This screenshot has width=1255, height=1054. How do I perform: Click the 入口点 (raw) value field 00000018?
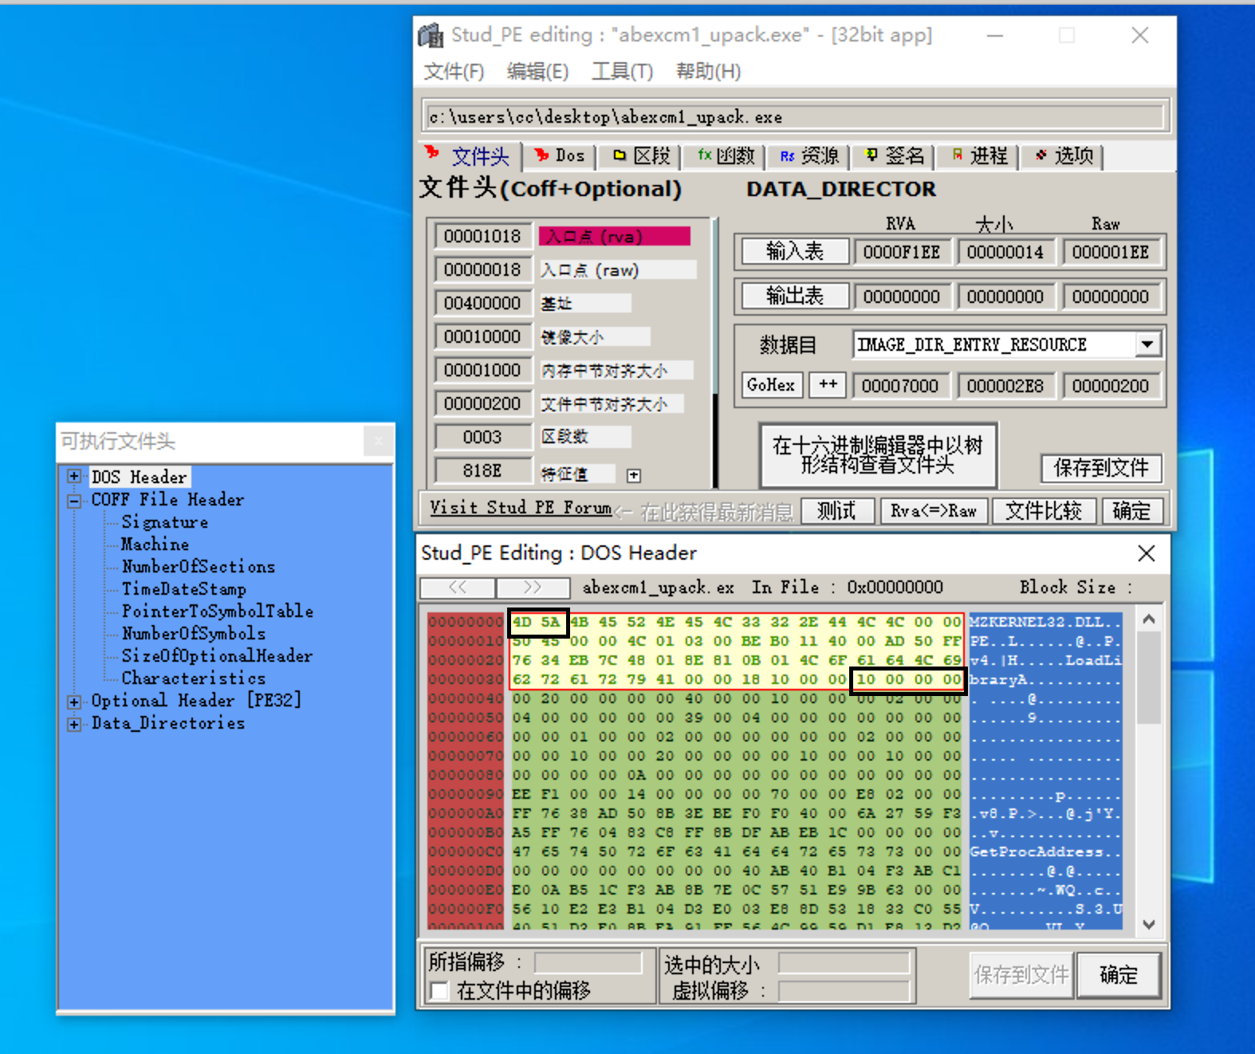point(482,270)
